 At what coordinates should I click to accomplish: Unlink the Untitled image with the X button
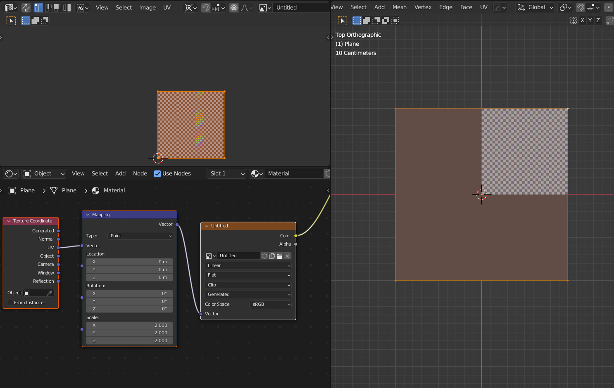click(287, 256)
